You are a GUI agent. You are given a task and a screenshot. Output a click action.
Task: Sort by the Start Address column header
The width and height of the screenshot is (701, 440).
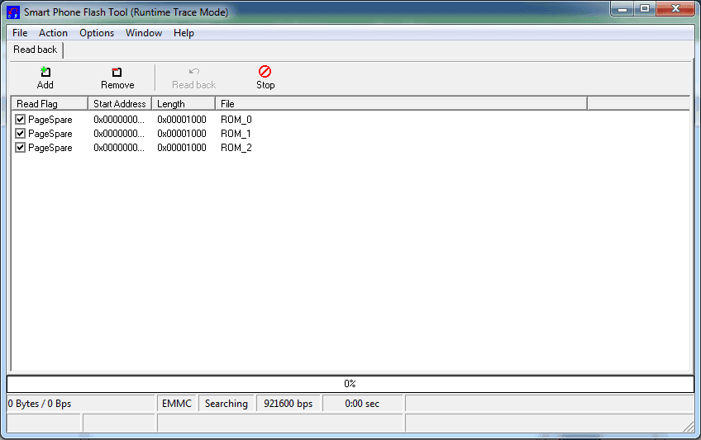coord(120,103)
